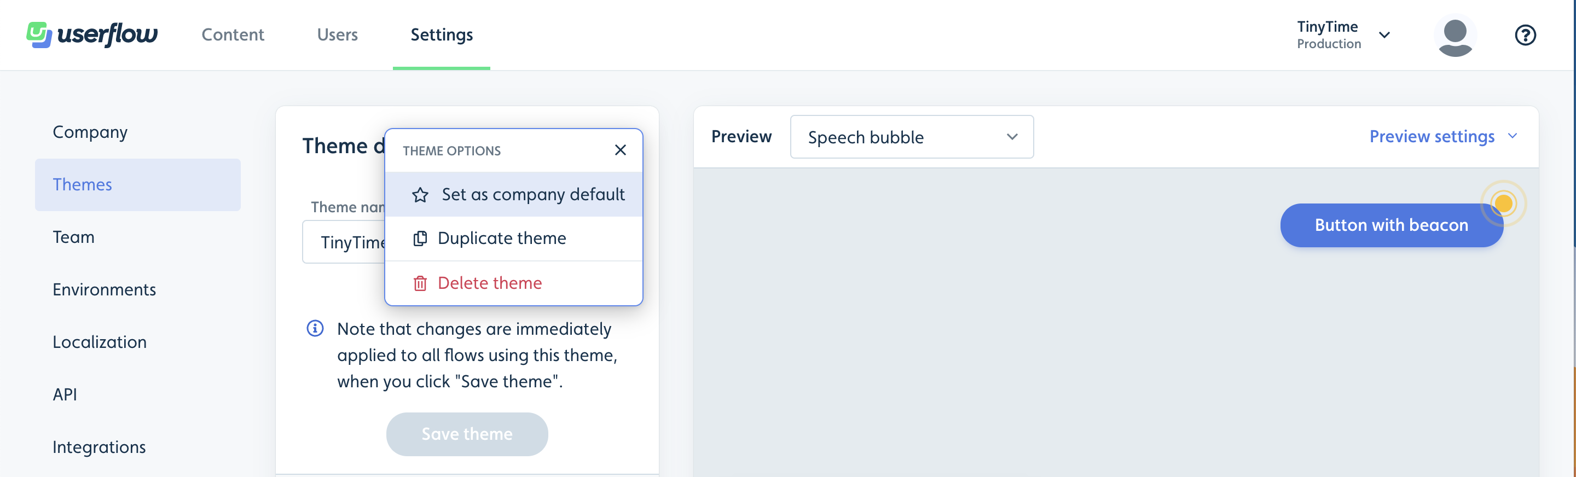Click the Button with beacon preview
1576x477 pixels.
tap(1391, 225)
